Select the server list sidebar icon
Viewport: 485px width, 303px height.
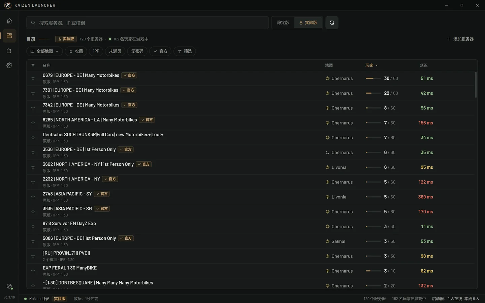point(9,36)
